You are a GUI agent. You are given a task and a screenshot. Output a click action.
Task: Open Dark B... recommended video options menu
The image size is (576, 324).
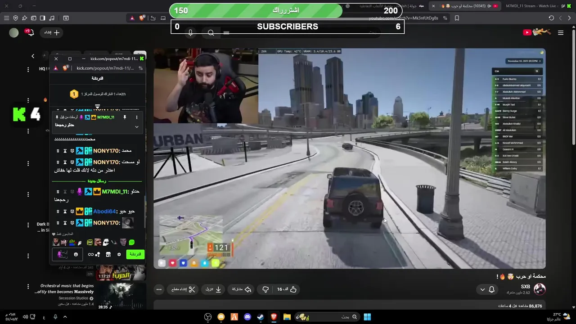tap(28, 225)
